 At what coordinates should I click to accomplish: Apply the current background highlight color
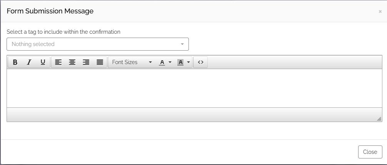(x=180, y=62)
